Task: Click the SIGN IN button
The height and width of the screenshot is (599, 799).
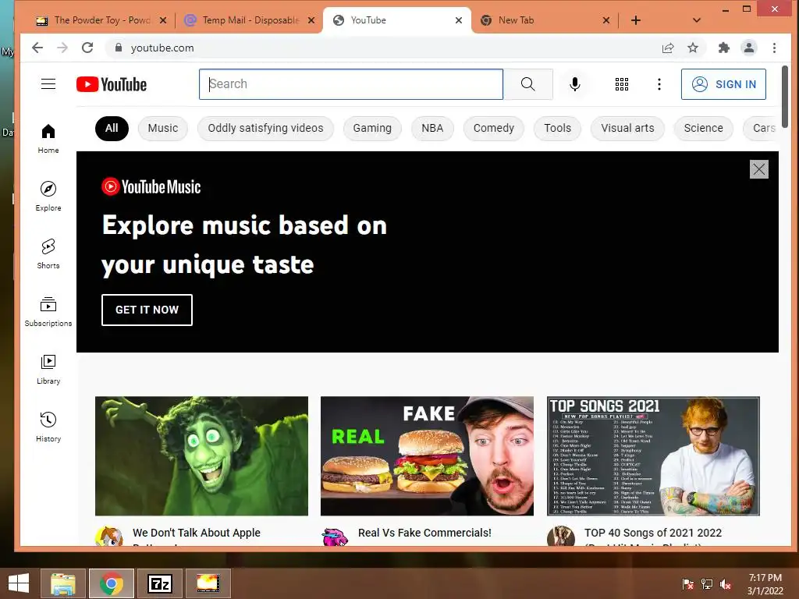Action: pos(723,84)
